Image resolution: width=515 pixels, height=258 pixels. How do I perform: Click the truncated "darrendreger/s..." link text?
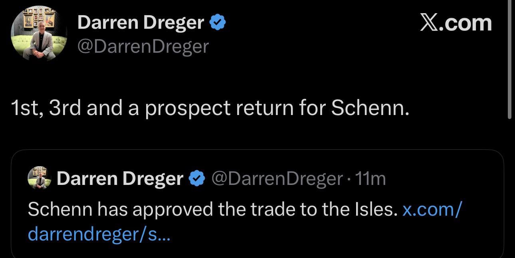click(99, 234)
